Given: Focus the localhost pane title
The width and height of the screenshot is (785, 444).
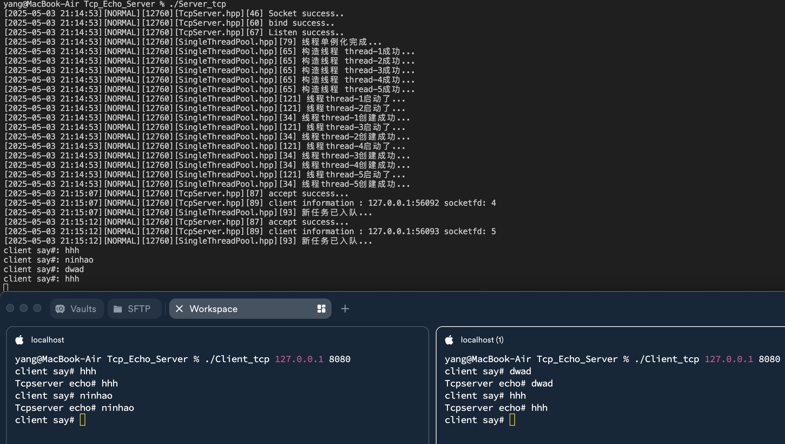Looking at the screenshot, I should point(47,340).
